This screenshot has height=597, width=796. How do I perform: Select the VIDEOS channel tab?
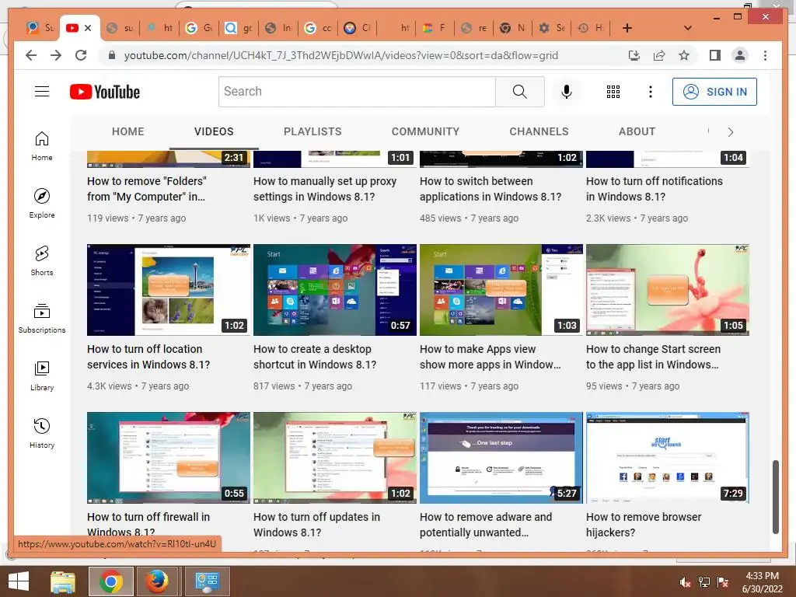[214, 131]
